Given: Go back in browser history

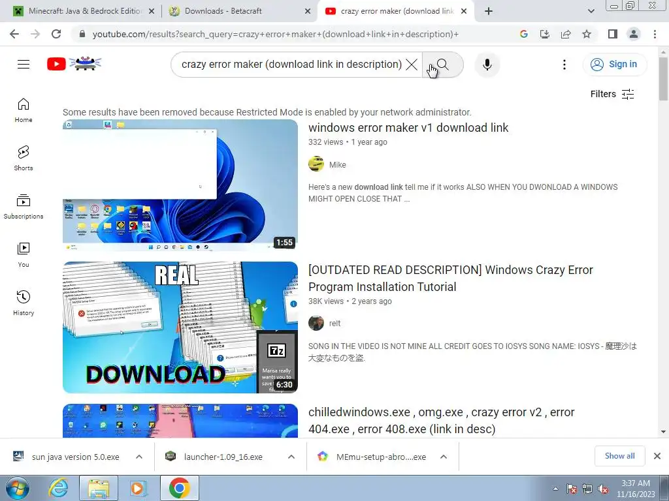Looking at the screenshot, I should [14, 34].
